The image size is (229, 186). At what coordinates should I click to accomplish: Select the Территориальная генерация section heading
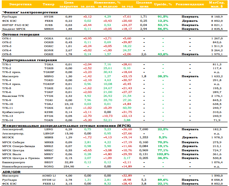(x=30, y=60)
